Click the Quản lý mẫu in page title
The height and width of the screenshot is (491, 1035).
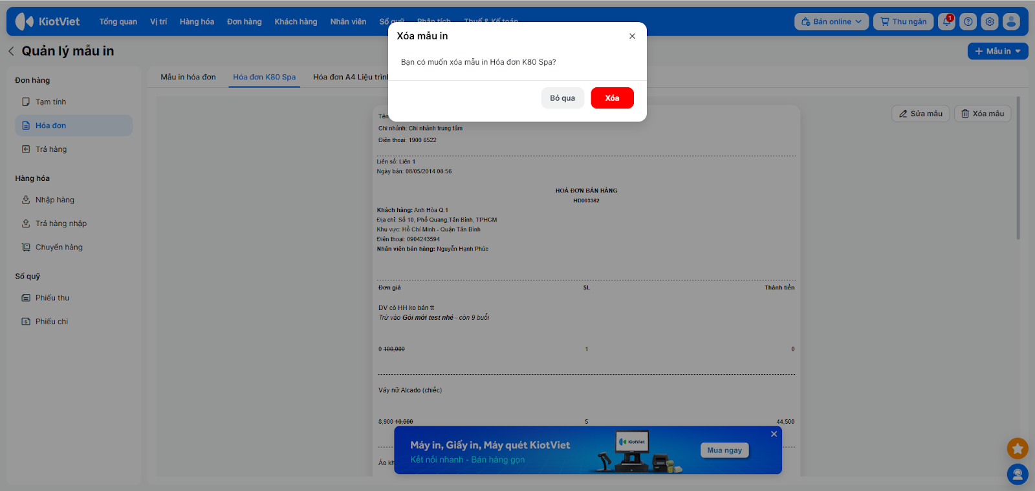68,51
